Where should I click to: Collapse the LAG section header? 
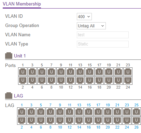point(18,96)
